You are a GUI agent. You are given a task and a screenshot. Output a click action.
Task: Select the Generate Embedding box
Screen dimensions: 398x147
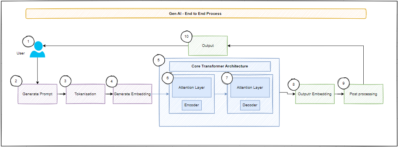tap(133, 94)
